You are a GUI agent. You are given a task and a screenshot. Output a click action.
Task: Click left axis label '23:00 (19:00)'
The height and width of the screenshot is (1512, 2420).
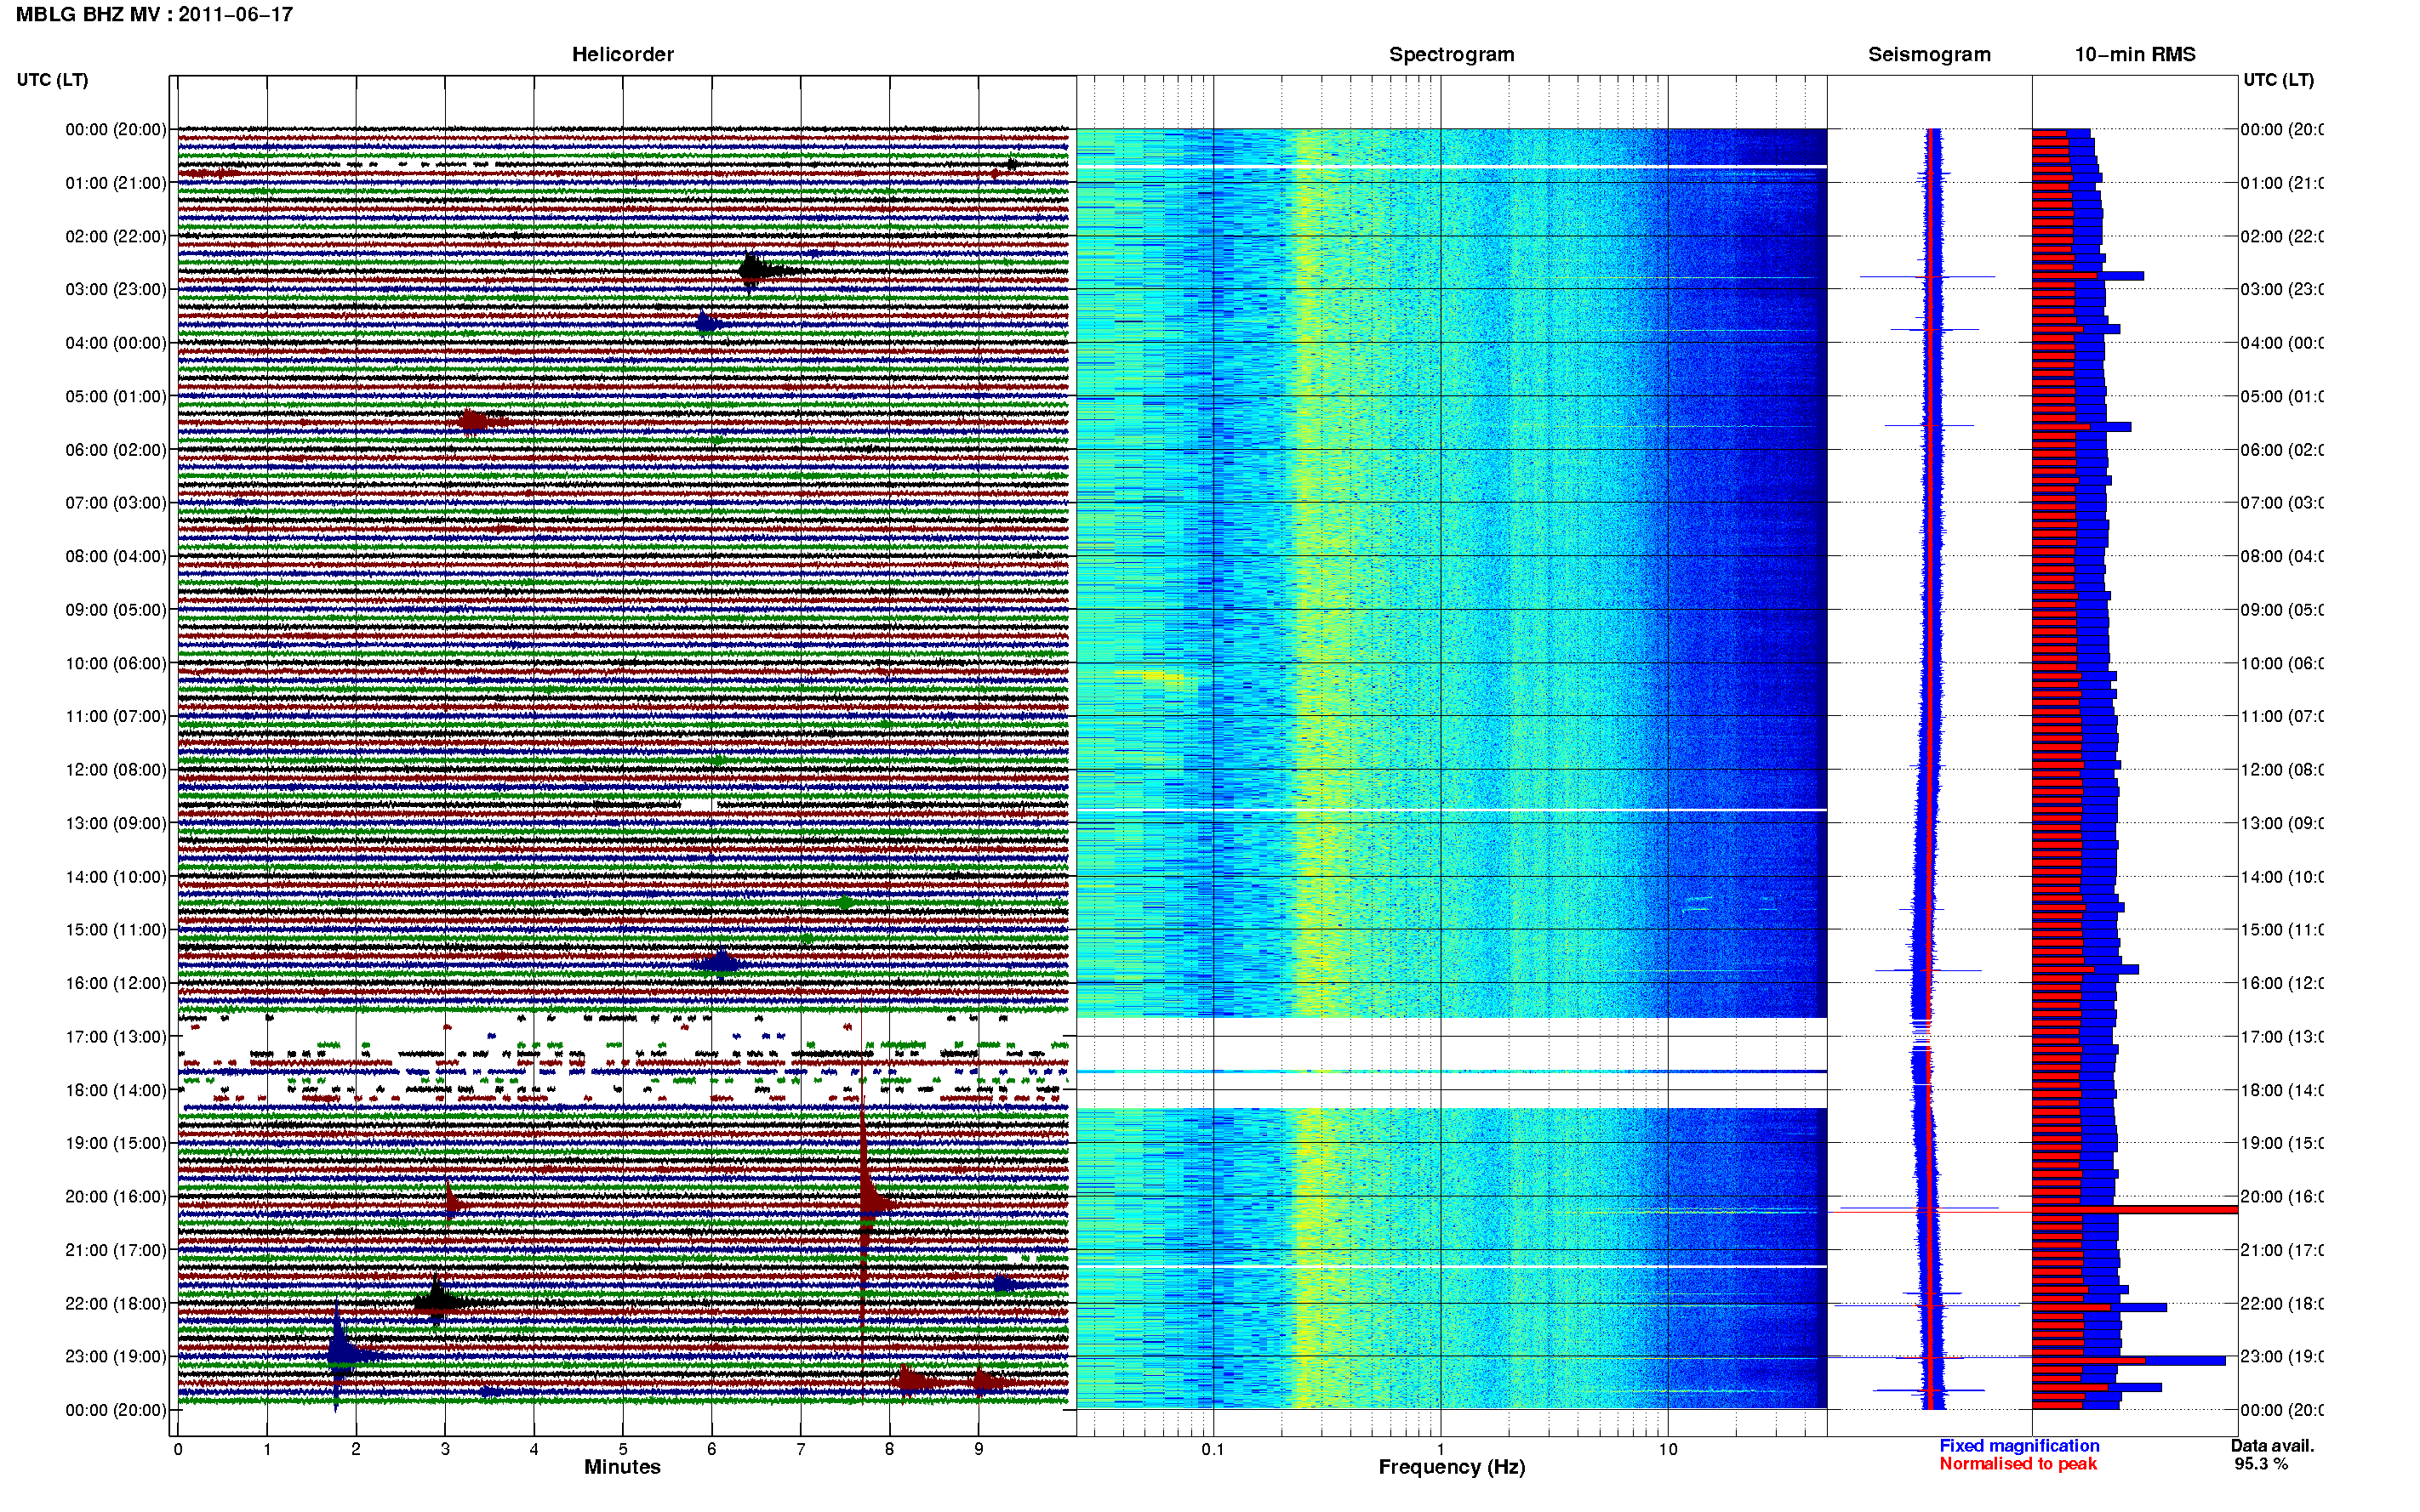point(116,1356)
